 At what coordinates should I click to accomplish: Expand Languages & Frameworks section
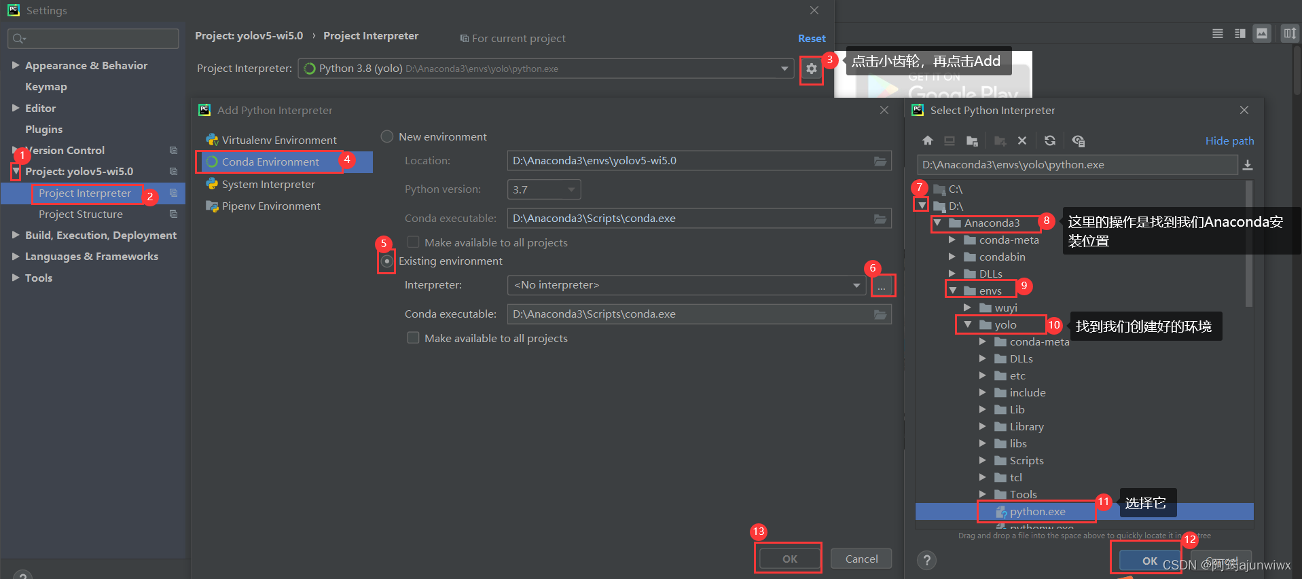(15, 256)
